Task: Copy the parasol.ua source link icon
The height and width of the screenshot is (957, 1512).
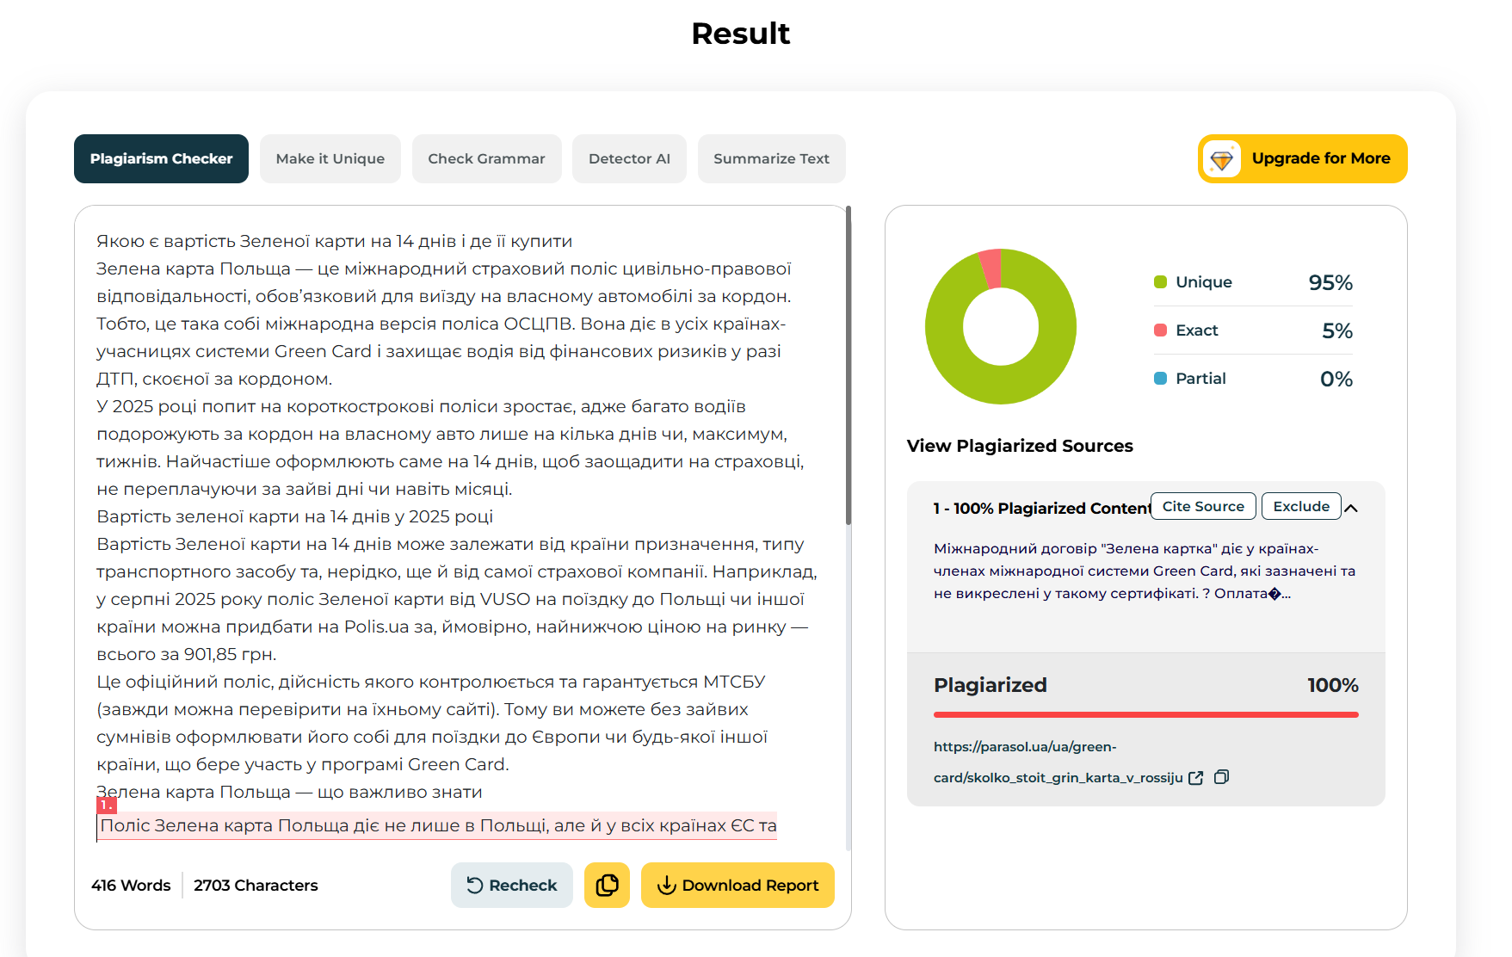Action: (x=1221, y=777)
